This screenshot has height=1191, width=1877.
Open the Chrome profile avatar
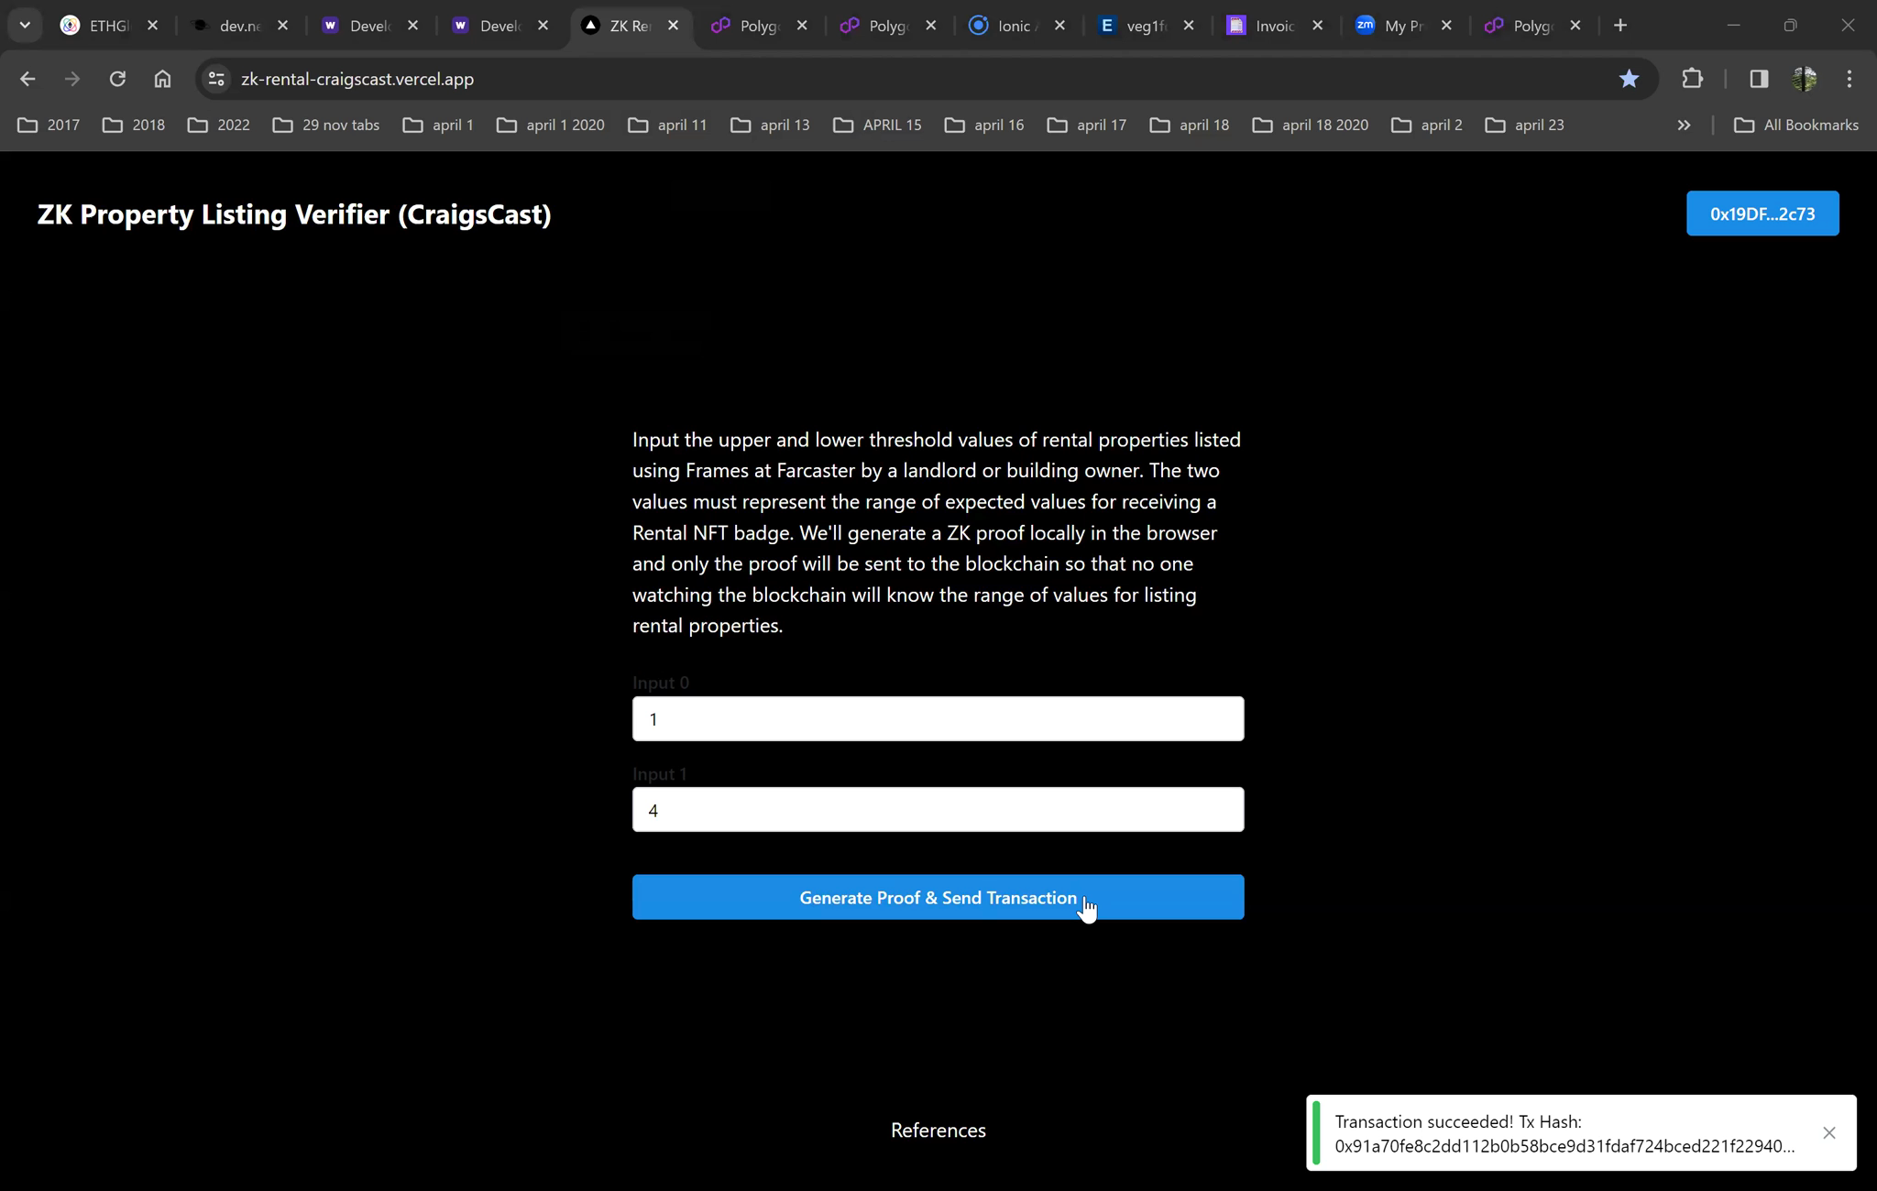tap(1804, 79)
